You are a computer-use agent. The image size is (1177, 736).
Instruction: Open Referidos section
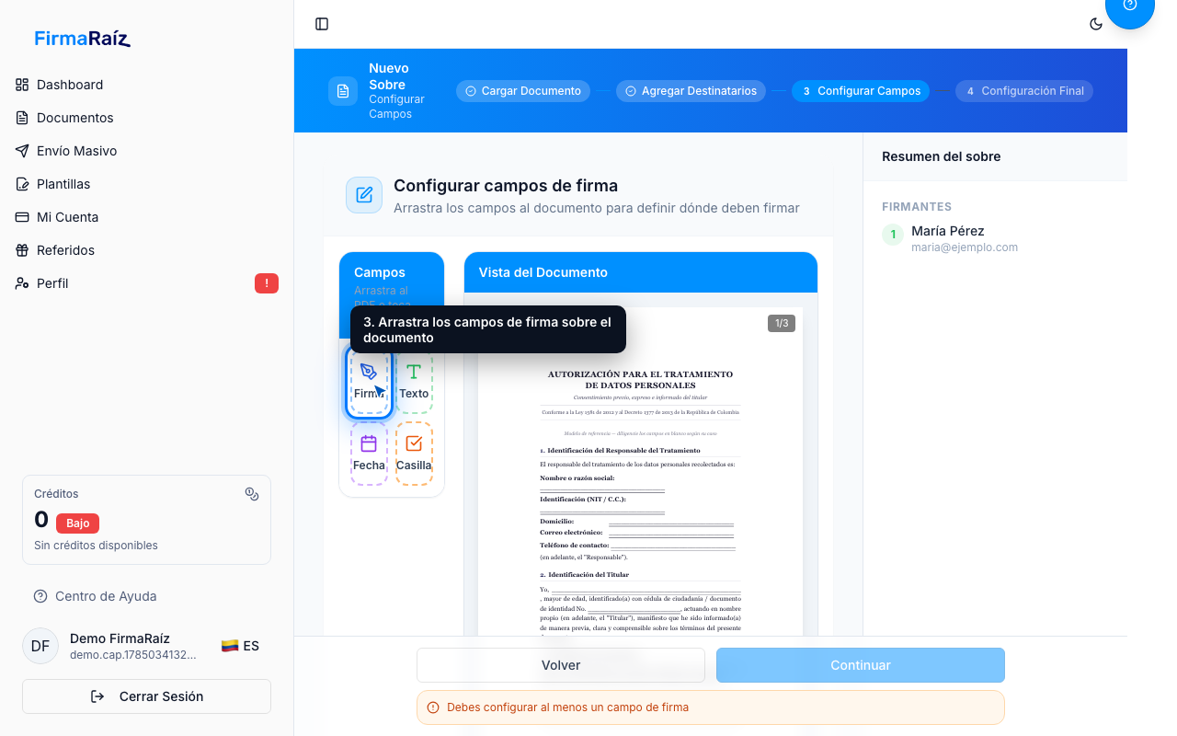click(x=147, y=250)
